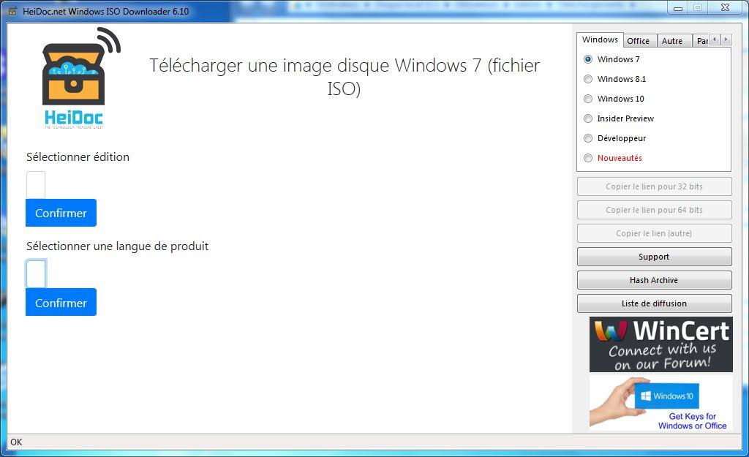749x457 pixels.
Task: Open the Sélectionner édition dropdown
Action: [x=36, y=185]
